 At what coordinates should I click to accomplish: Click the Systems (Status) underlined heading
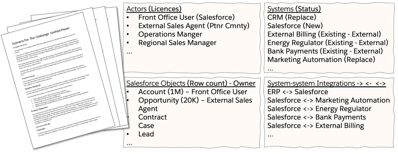pos(294,9)
